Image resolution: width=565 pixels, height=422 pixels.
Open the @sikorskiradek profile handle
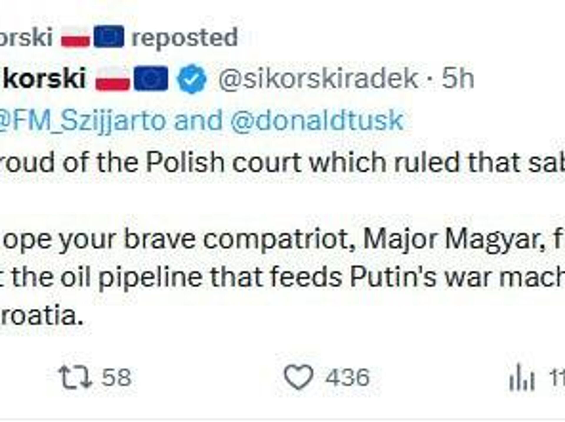point(318,78)
